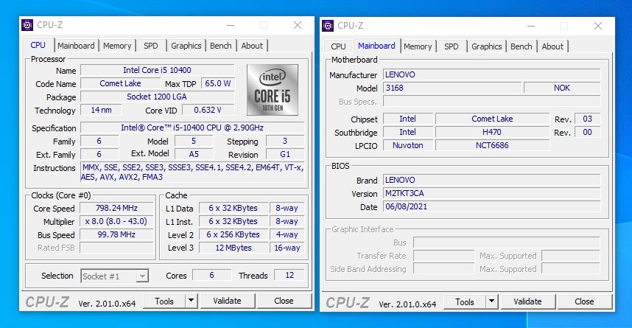632x328 pixels.
Task: Click the Level 3 cache value 12 MBytes
Action: point(234,248)
